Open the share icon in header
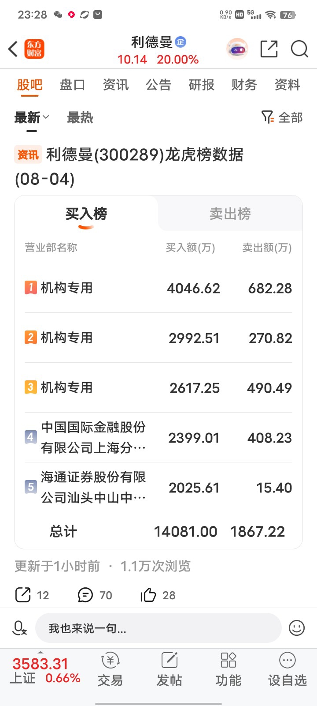The image size is (317, 706). pyautogui.click(x=269, y=49)
